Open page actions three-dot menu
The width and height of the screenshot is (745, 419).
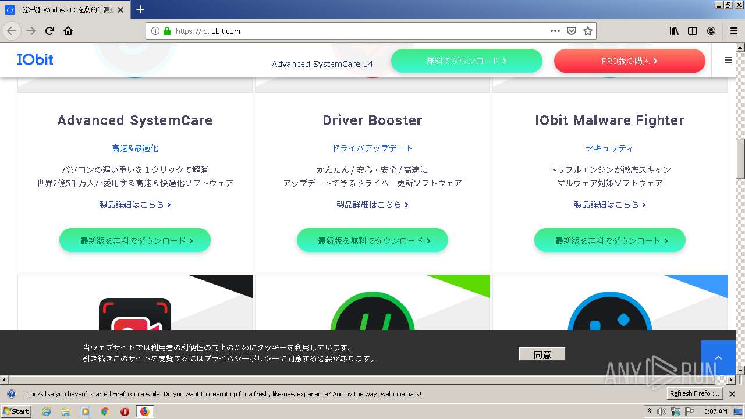(x=555, y=31)
